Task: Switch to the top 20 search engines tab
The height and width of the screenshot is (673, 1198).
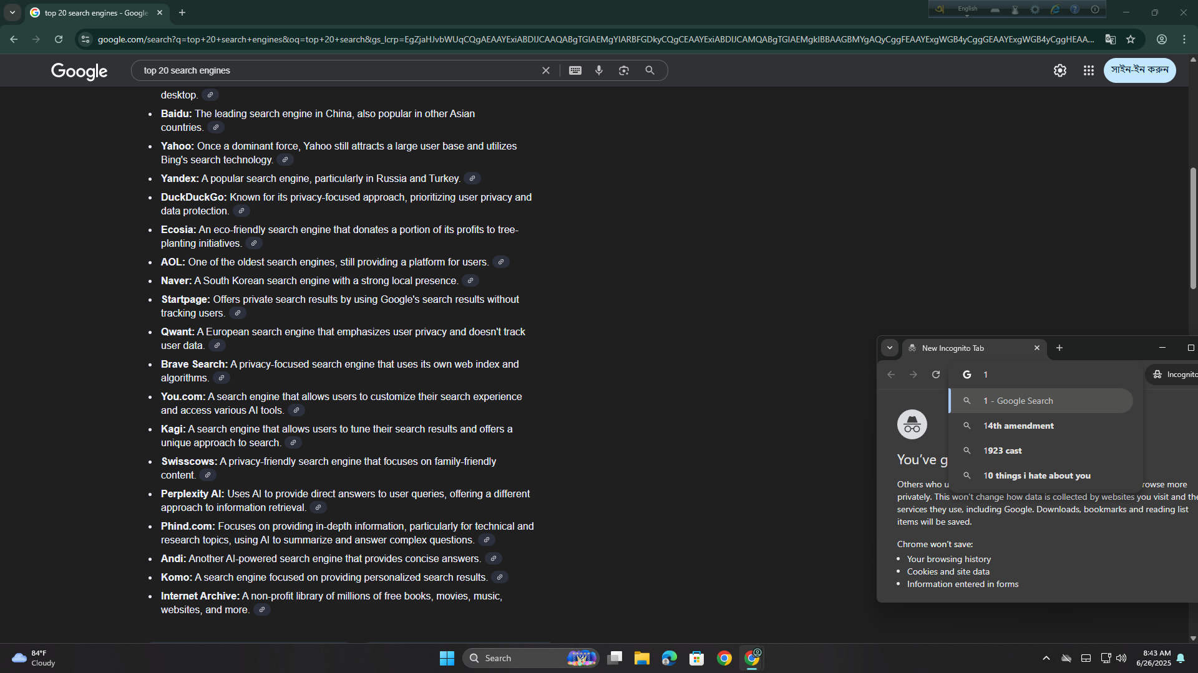Action: click(x=97, y=12)
